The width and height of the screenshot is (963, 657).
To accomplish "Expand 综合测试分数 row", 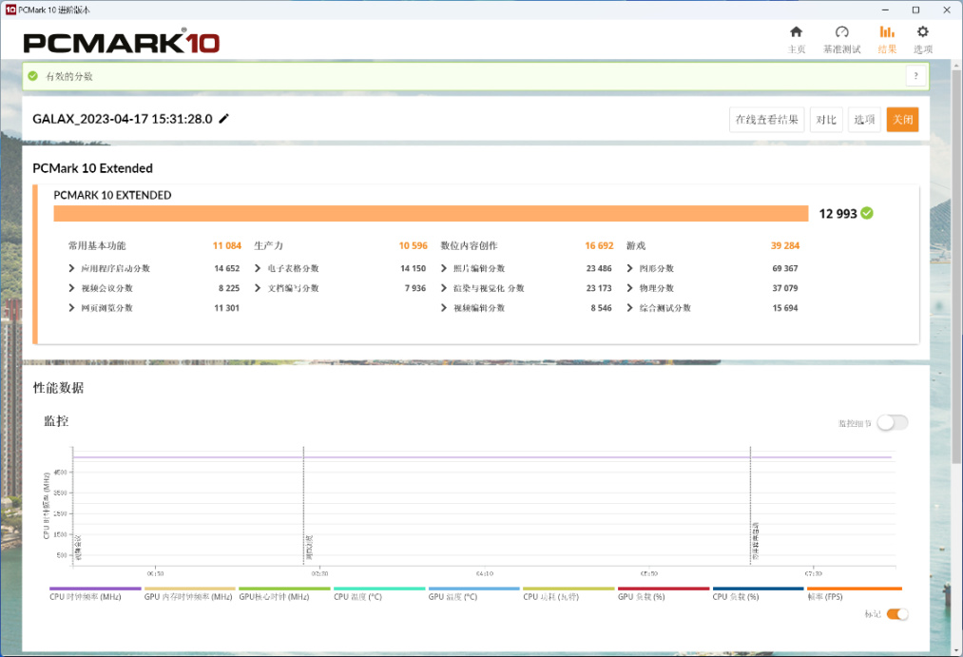I will point(630,308).
